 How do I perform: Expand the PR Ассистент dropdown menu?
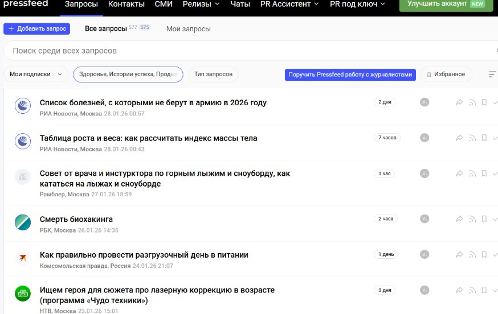click(x=289, y=4)
